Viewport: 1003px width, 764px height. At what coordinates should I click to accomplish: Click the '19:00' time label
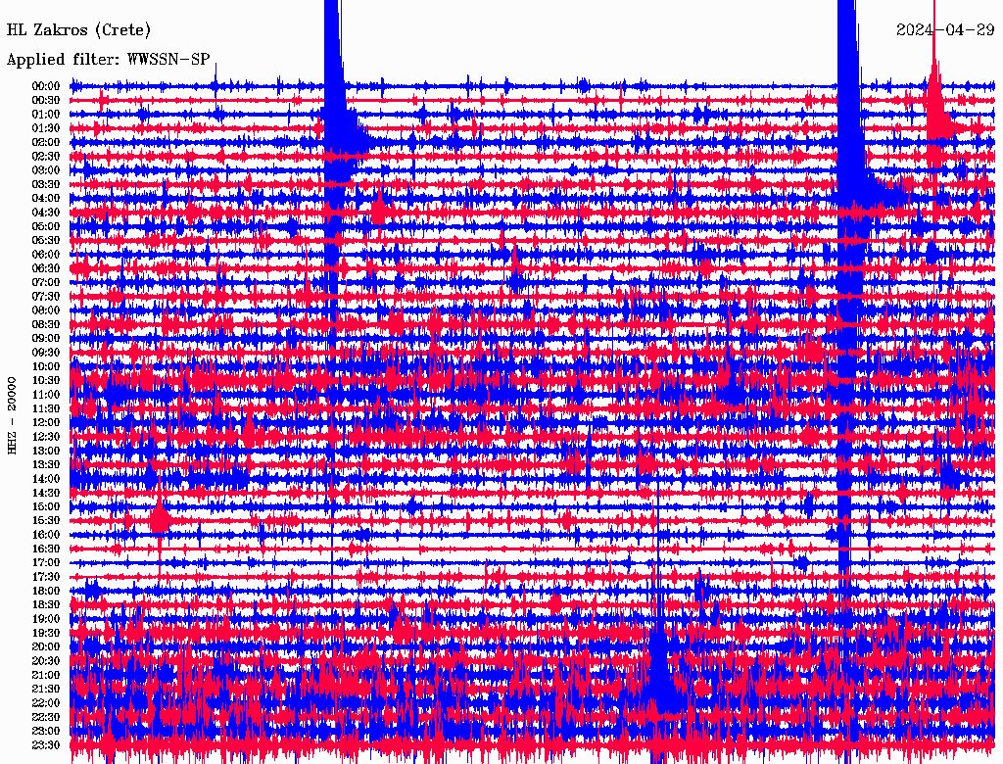[46, 619]
